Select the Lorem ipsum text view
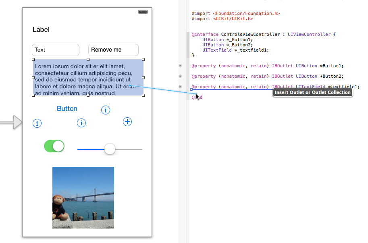This screenshot has height=243, width=368. point(88,77)
